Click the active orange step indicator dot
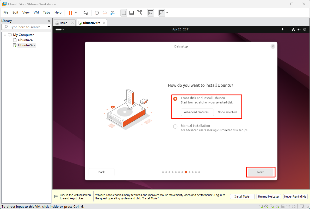Screen dimensions: 310x209 tap(186, 172)
